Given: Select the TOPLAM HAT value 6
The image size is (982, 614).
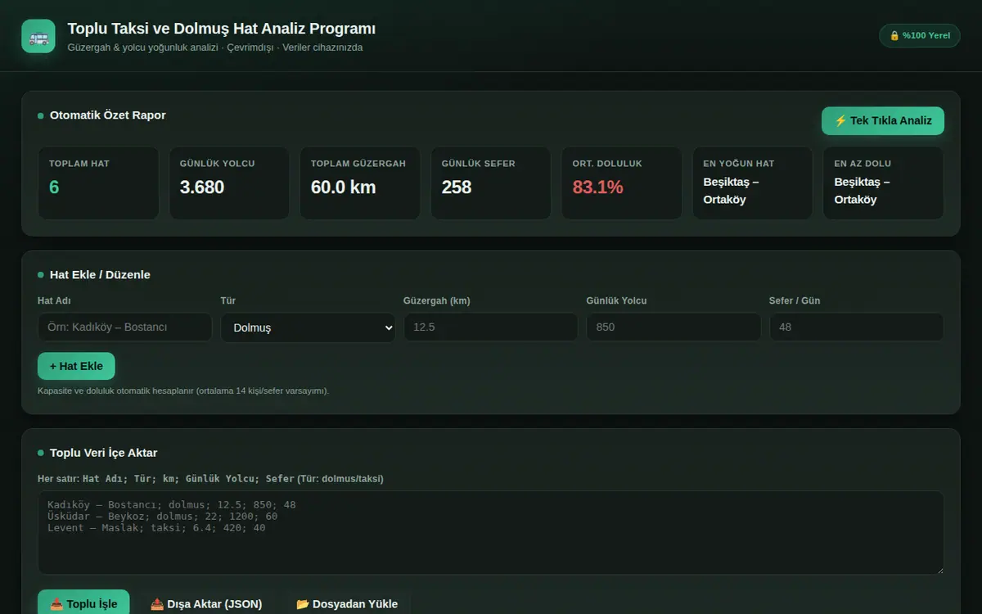Looking at the screenshot, I should (54, 187).
